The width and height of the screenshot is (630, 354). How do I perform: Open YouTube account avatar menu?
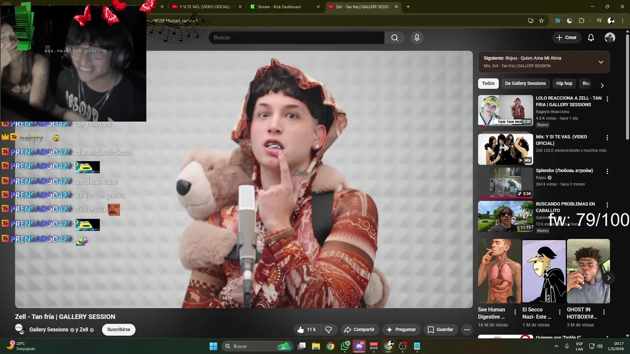(610, 38)
